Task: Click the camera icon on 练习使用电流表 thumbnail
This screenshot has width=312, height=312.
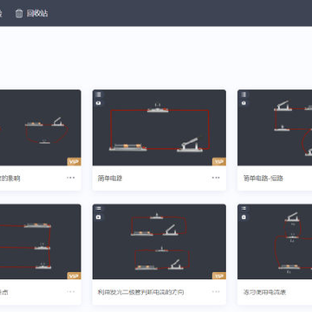Action: (x=244, y=217)
